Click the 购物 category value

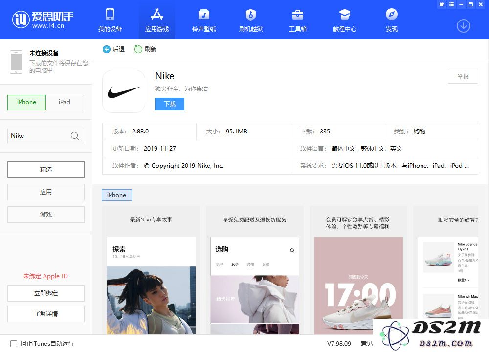(x=420, y=132)
